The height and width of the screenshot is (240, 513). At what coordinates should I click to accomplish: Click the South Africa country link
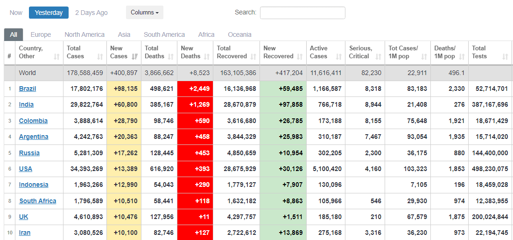tap(37, 201)
